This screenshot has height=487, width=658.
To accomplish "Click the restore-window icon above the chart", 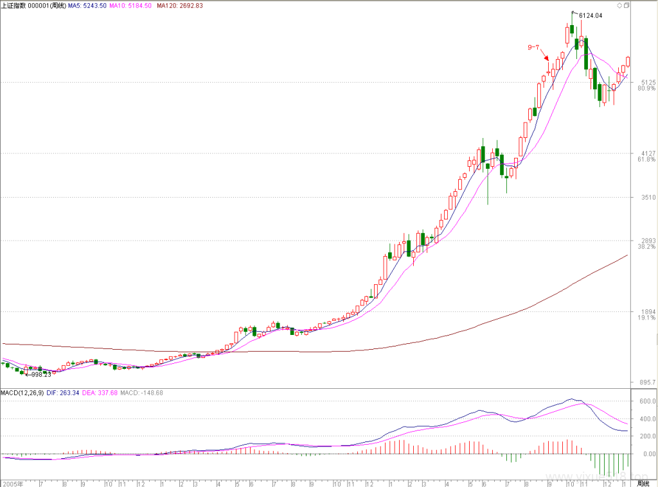I will click(x=627, y=5).
